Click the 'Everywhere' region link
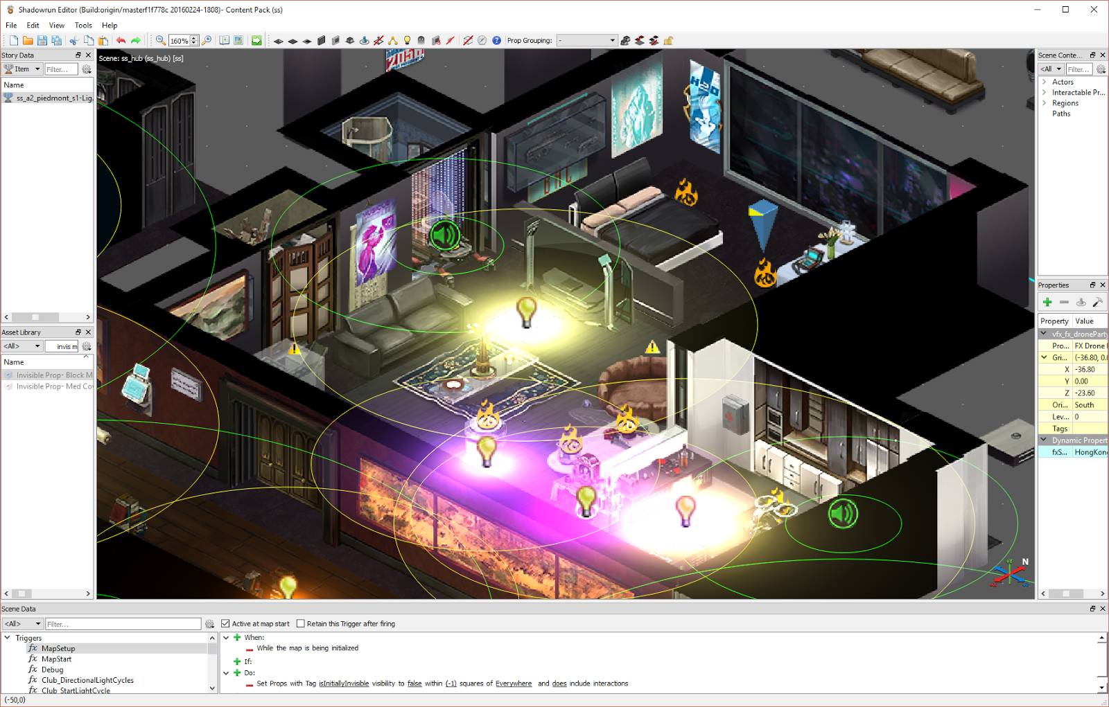Screen dimensions: 1109x707 point(514,683)
